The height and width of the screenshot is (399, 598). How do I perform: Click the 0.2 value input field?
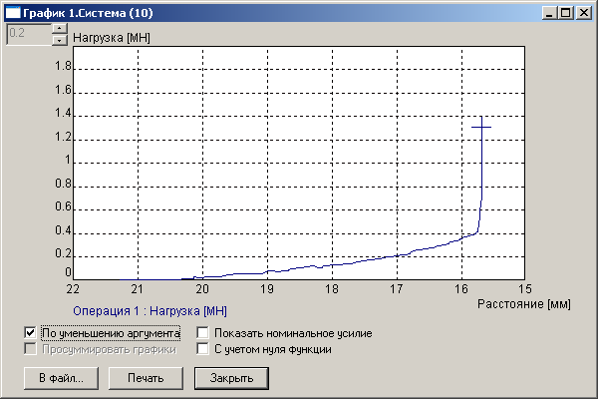pyautogui.click(x=28, y=34)
